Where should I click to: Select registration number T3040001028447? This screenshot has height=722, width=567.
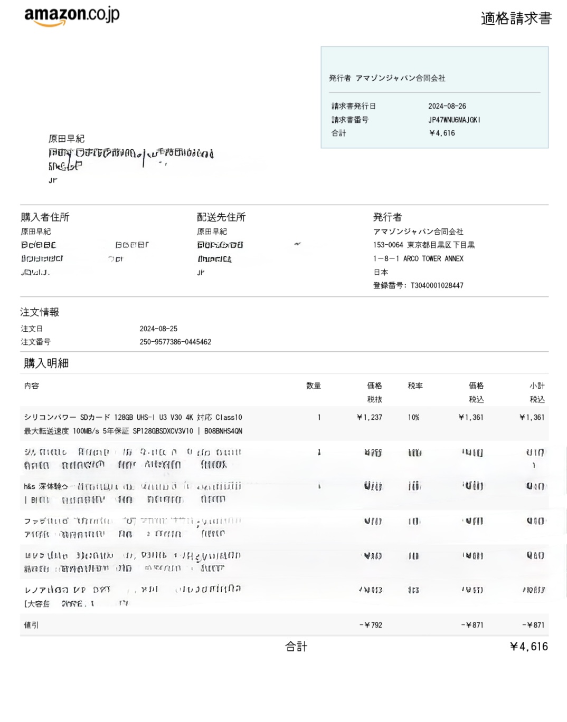pos(437,285)
